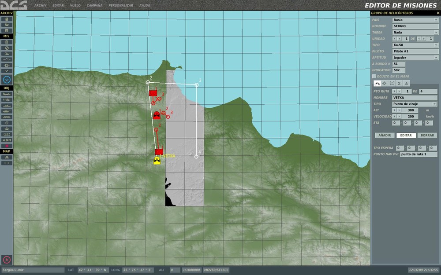Viewport: 441px width, 275px height.
Task: Expand the TIPO dropdown set to Ka-50
Action: pyautogui.click(x=437, y=44)
